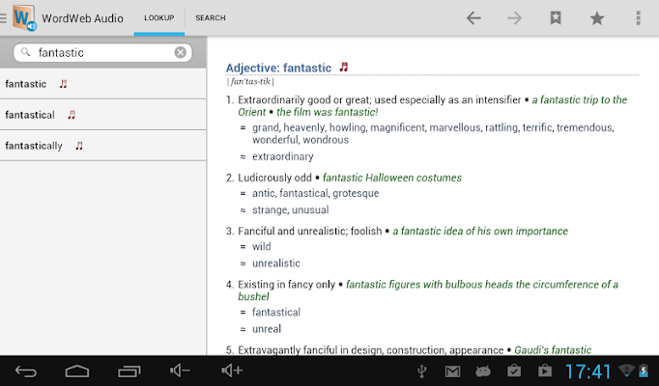Click example 'a fantastic idea of his own importance'
The height and width of the screenshot is (386, 659).
point(480,232)
